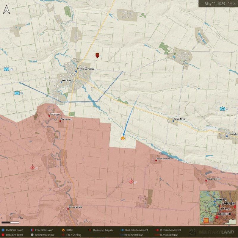Select the Contested Town legend entry
238x238 pixels.
42,230
